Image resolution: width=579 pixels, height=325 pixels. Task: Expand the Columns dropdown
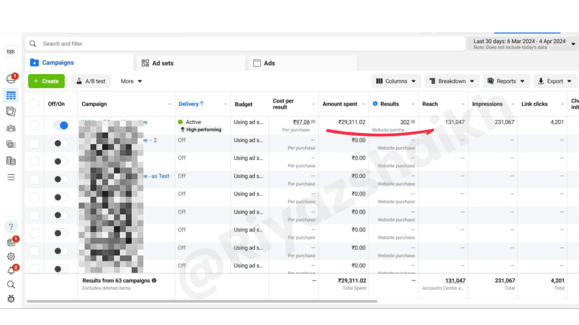click(x=396, y=81)
